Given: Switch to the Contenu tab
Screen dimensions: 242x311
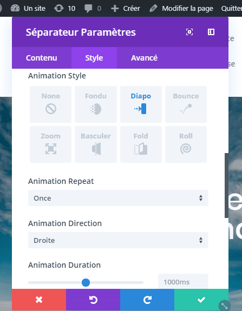Looking at the screenshot, I should [42, 58].
